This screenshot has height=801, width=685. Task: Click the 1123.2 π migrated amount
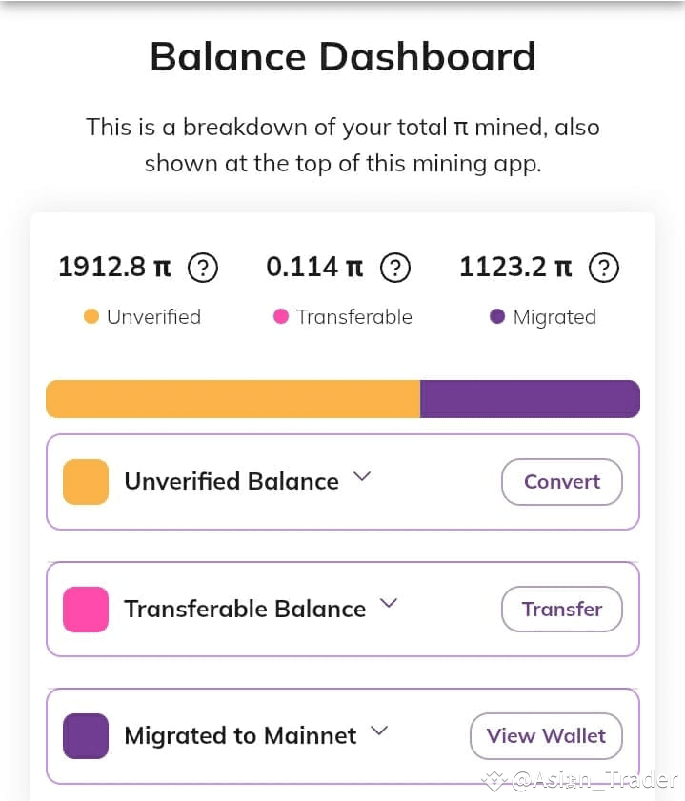[x=515, y=268]
